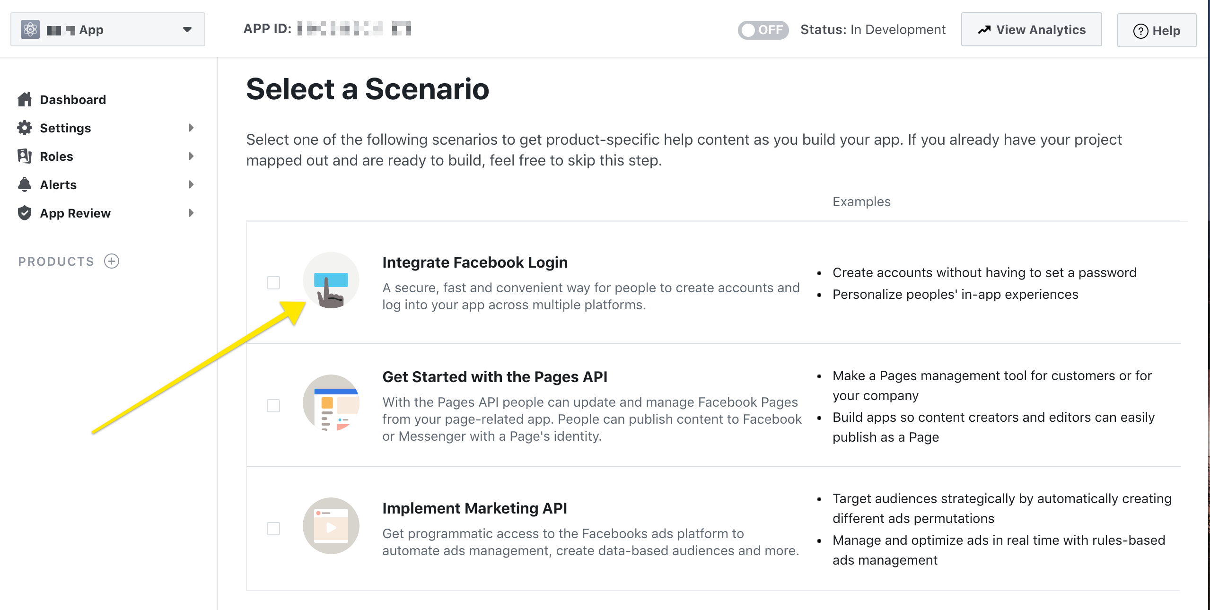
Task: Click the Implement Marketing API title
Action: click(474, 508)
